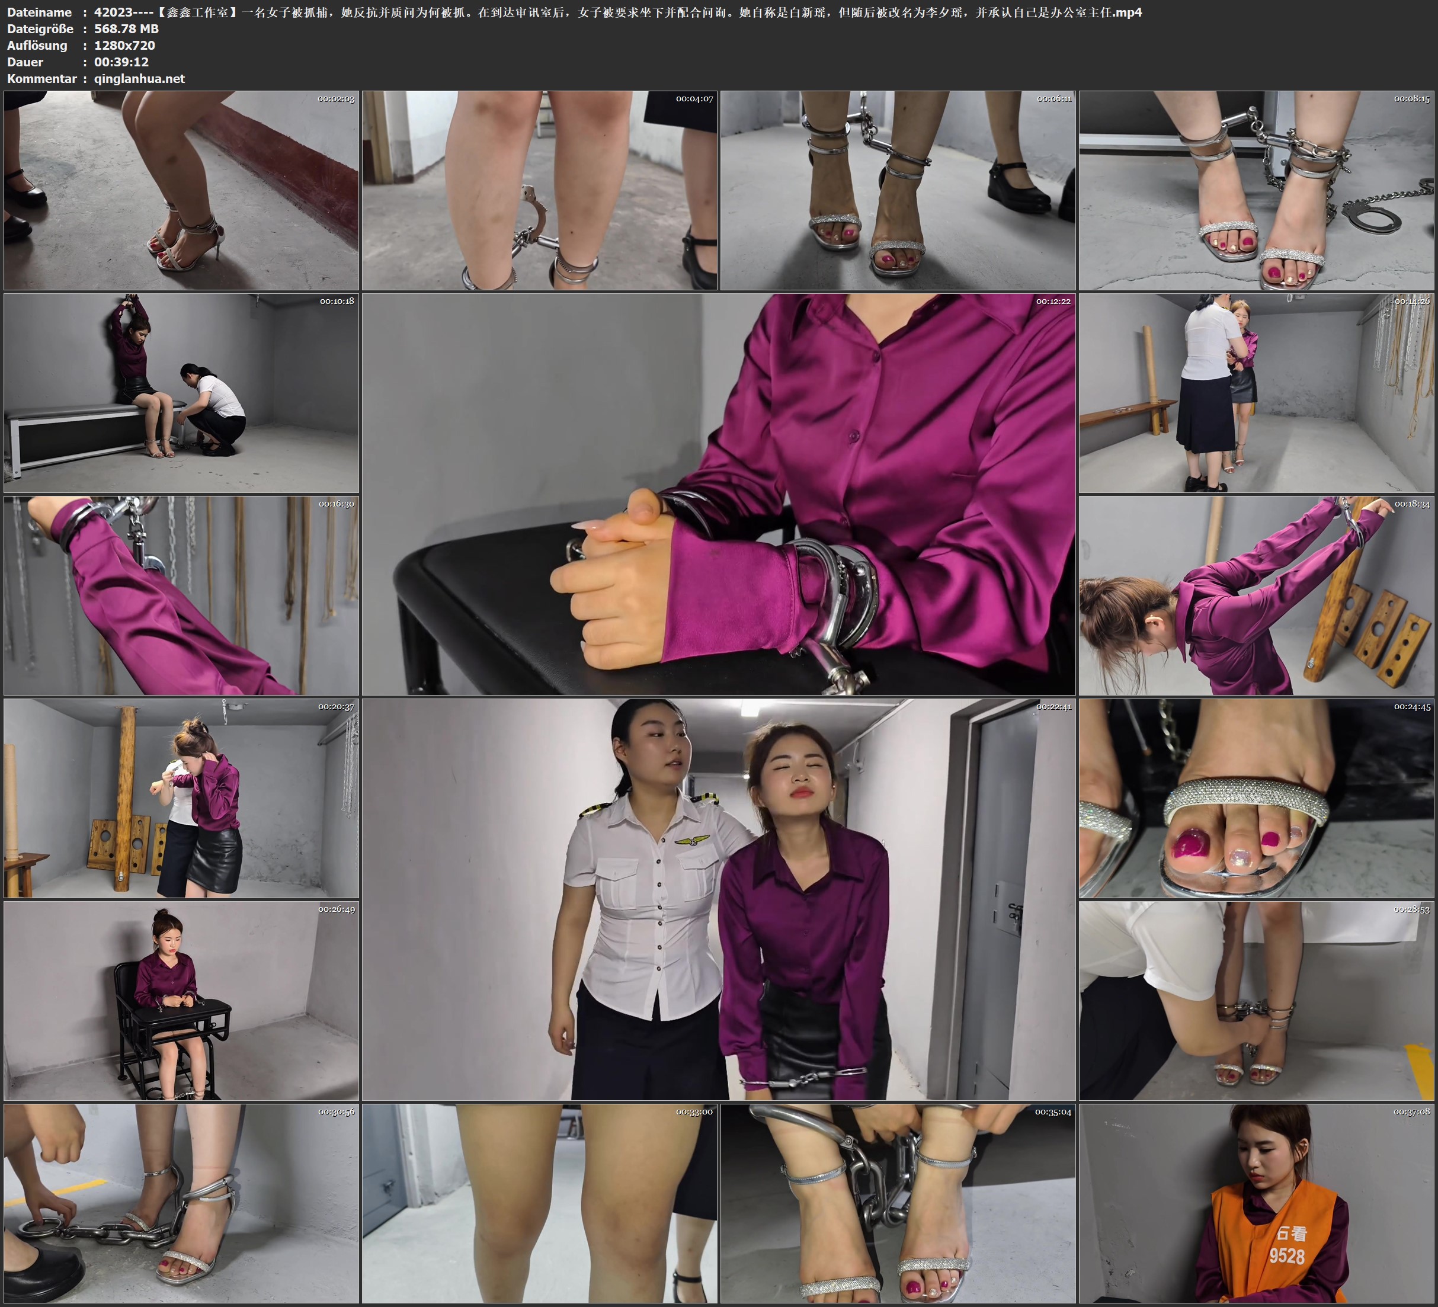Click the 00:37:08 orange vest thumbnail
This screenshot has height=1307, width=1438.
pyautogui.click(x=1257, y=1203)
